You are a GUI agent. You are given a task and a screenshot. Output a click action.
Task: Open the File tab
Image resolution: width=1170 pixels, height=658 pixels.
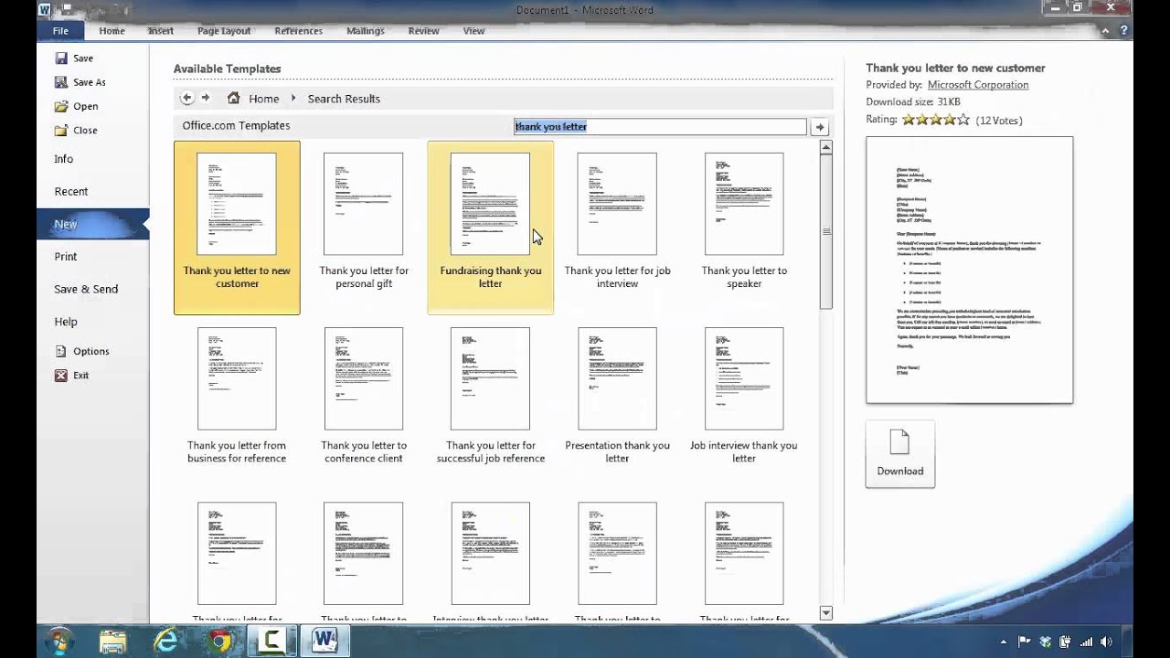(x=60, y=30)
